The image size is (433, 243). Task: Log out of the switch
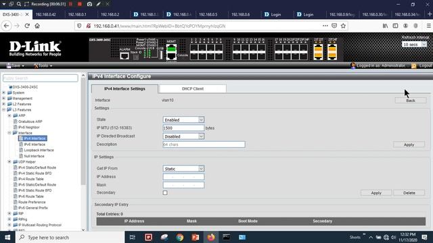421,65
